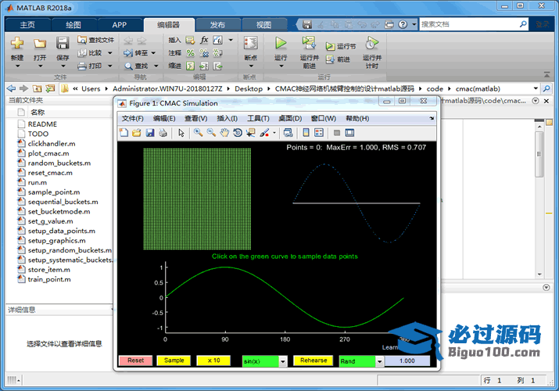
Task: Click the Insert Legend toolbar icon
Action: pos(319,133)
